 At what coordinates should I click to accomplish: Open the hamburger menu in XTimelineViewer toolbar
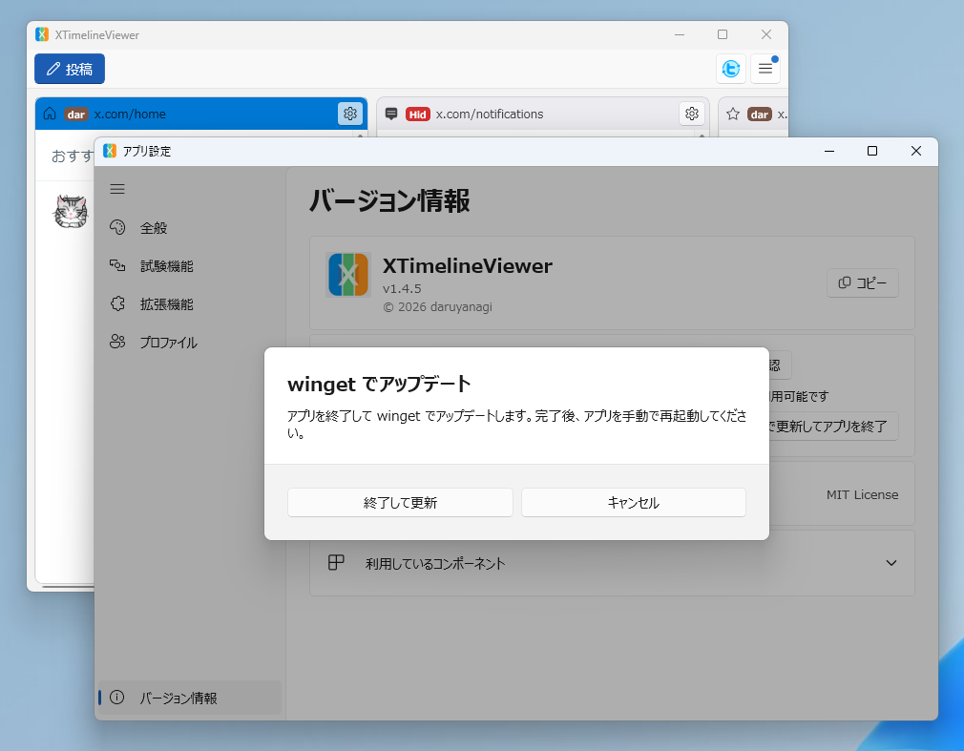tap(765, 68)
